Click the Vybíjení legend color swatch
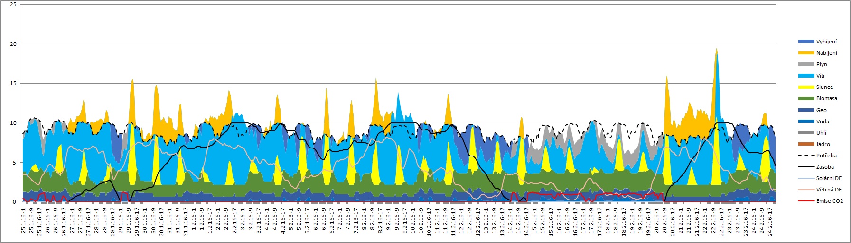Viewport: 851px width, 243px height. click(806, 42)
